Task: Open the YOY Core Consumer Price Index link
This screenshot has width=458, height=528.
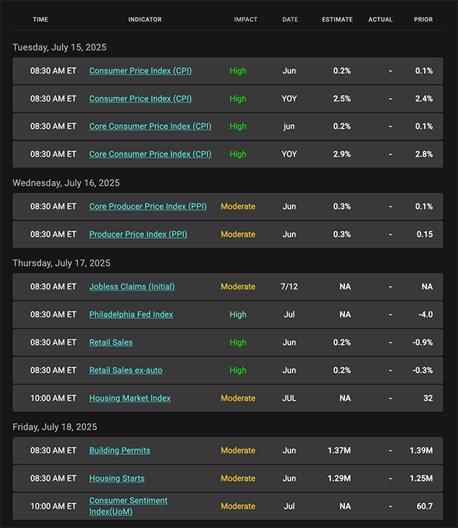Action: click(150, 155)
